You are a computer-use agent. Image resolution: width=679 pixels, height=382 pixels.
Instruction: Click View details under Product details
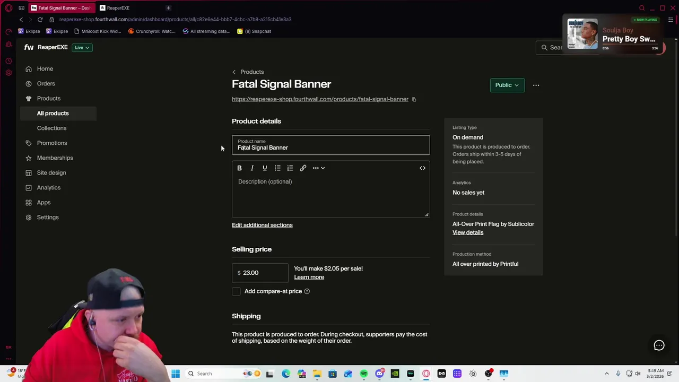click(x=468, y=232)
